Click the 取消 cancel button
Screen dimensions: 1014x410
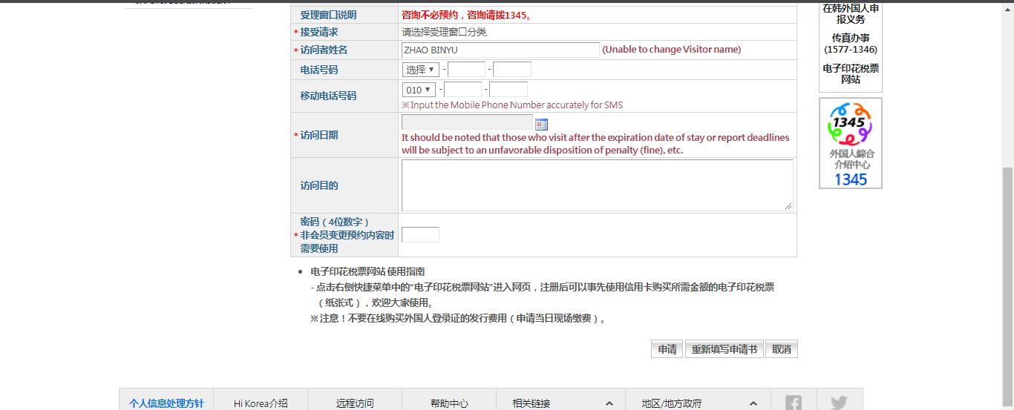click(x=782, y=349)
